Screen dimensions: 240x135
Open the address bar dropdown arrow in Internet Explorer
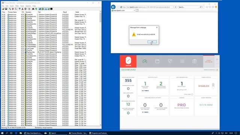173,7
